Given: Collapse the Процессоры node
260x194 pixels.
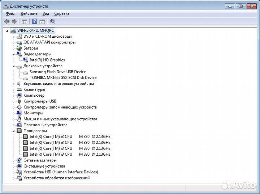Looking at the screenshot, I should point(14,131).
